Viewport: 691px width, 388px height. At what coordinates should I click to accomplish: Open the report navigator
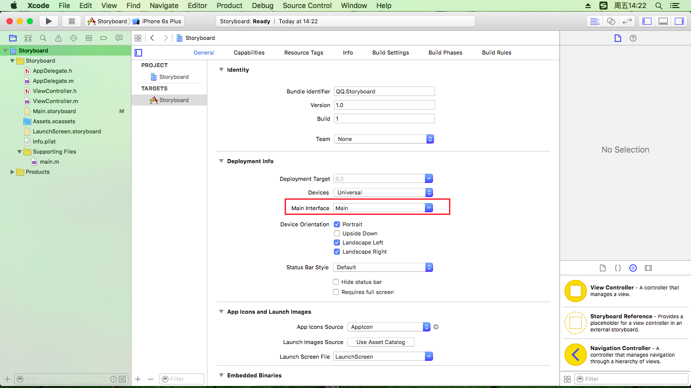click(119, 38)
